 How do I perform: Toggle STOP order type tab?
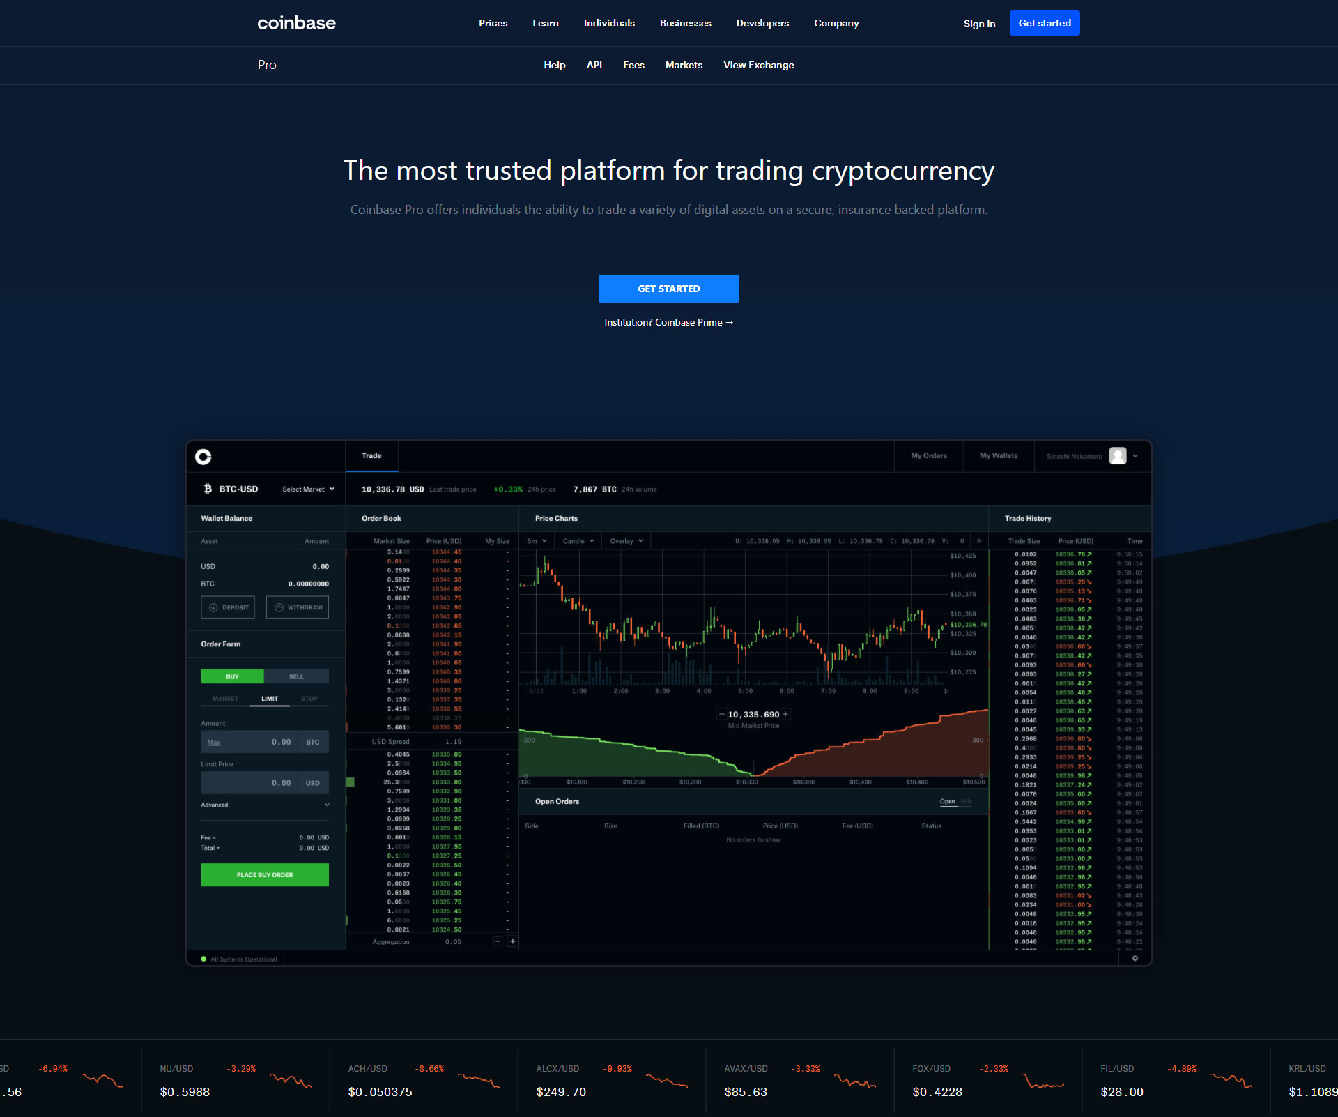point(310,697)
